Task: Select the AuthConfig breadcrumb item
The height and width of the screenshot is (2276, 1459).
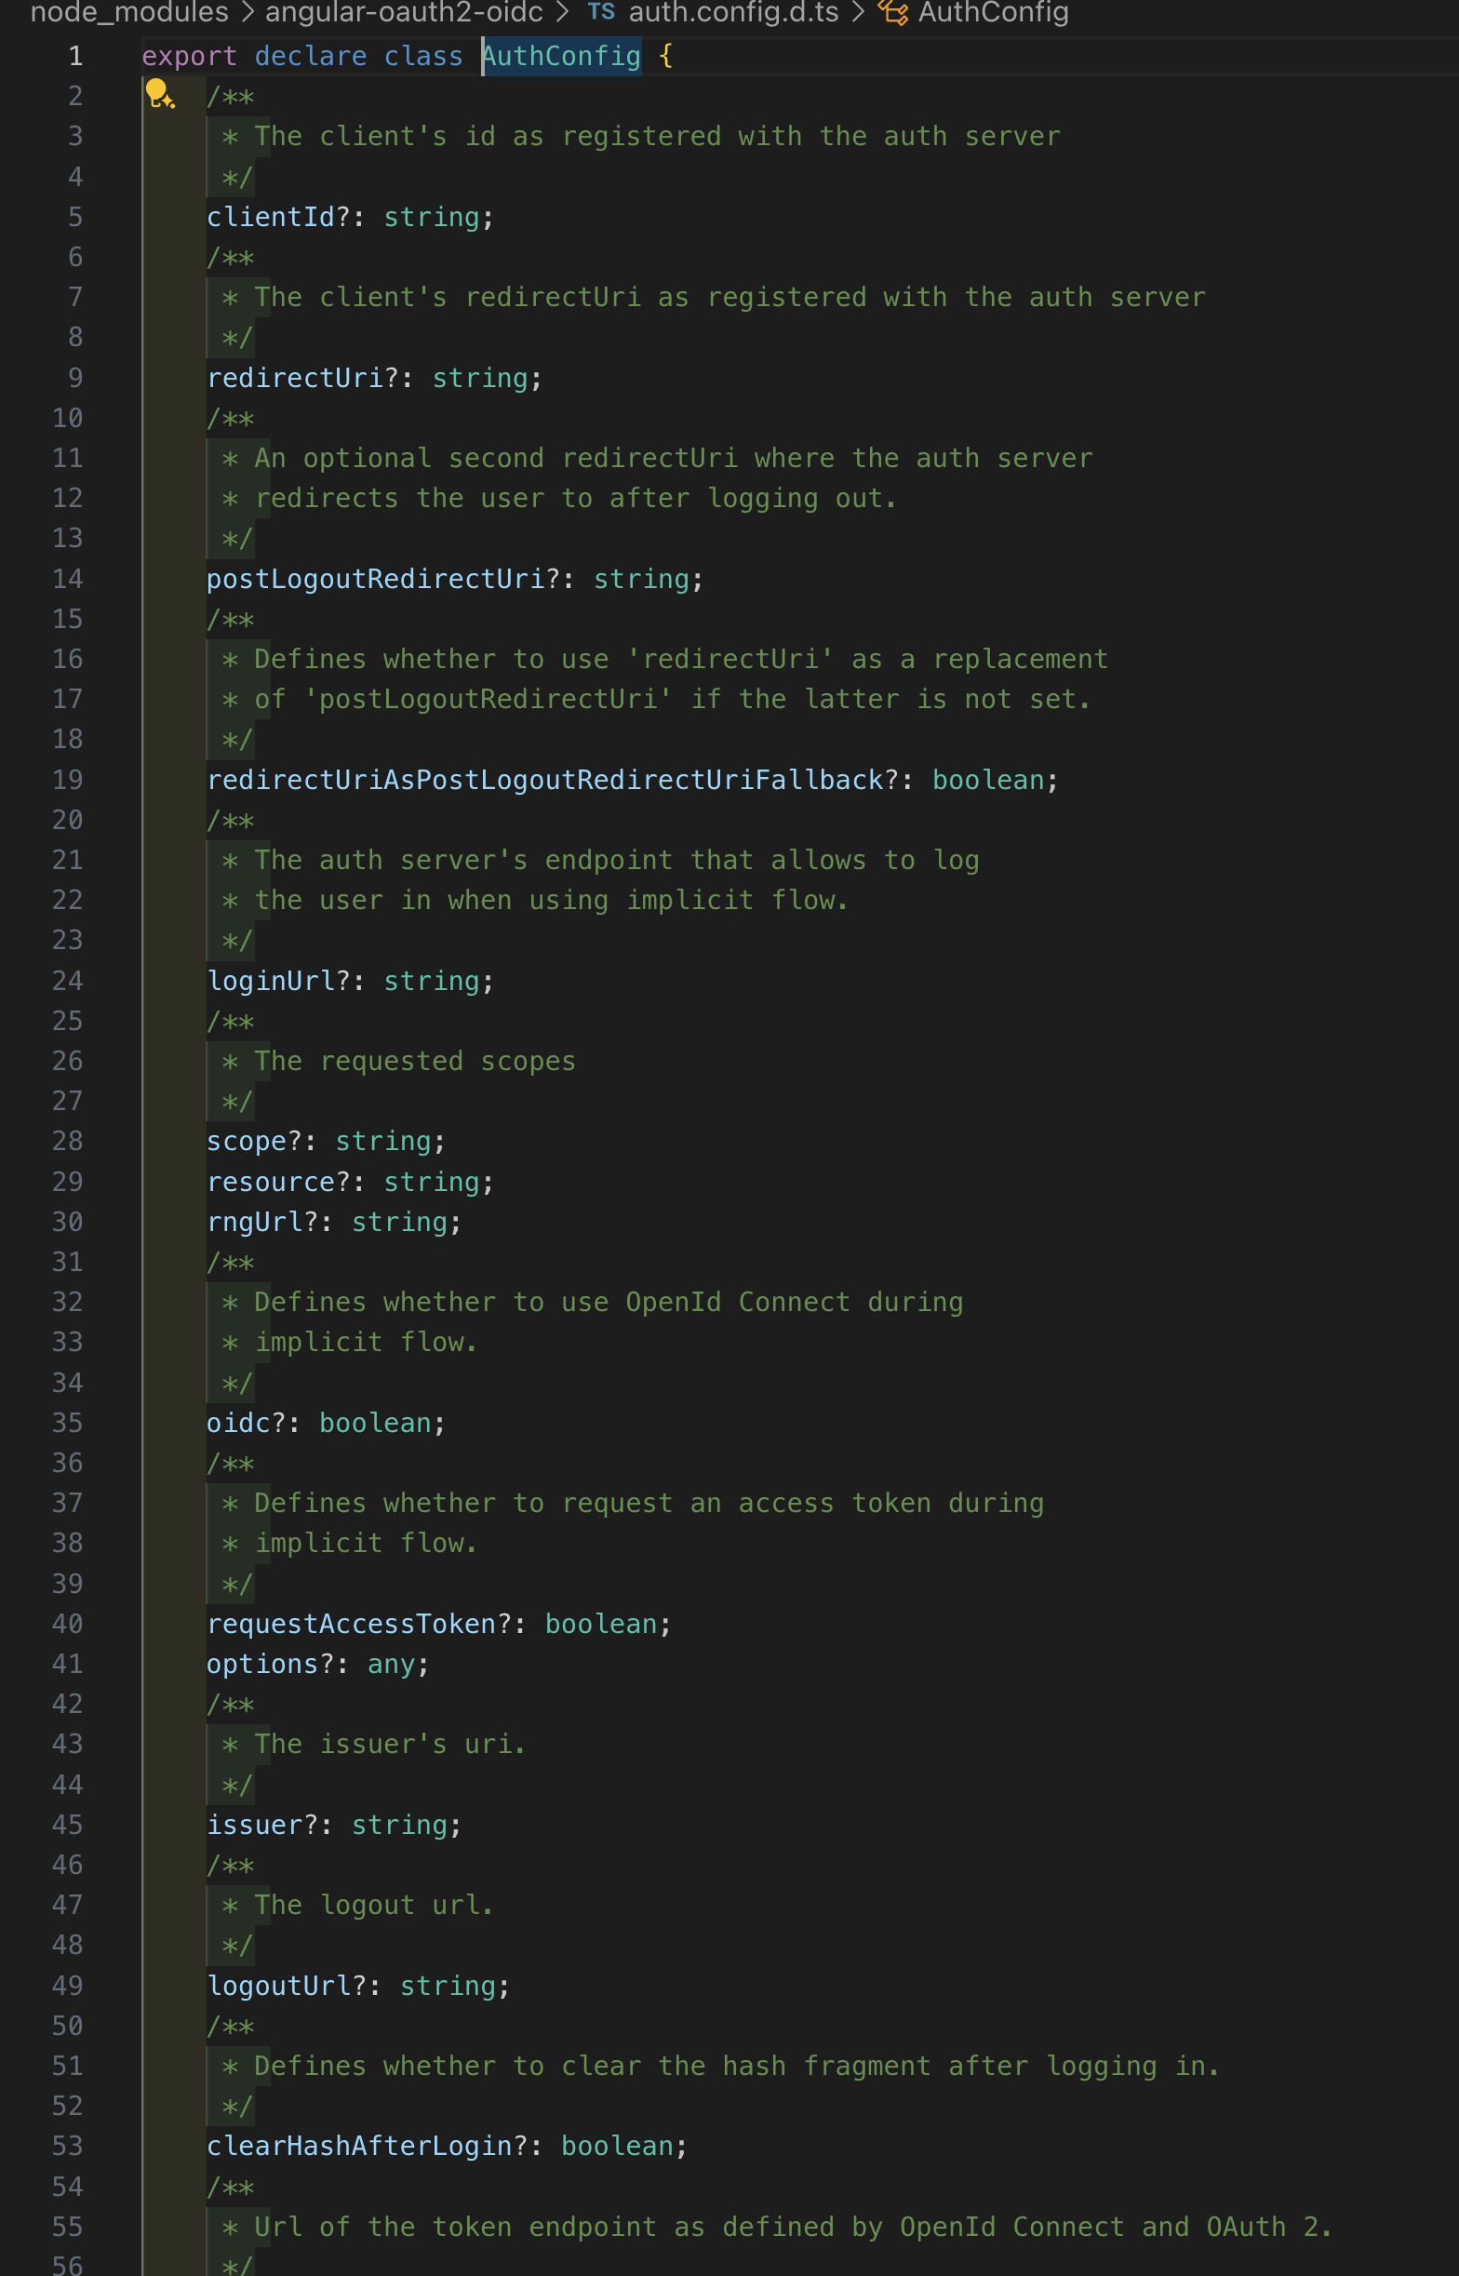Action: [x=993, y=12]
